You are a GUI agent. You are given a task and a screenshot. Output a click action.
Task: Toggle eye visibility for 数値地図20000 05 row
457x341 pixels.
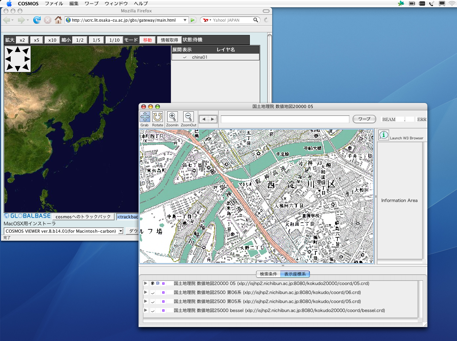tap(153, 283)
